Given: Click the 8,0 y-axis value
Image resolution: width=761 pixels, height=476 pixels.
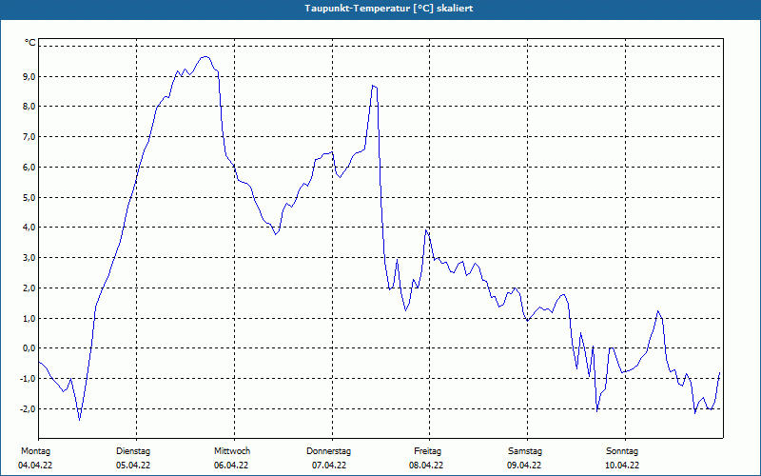Looking at the screenshot, I should tap(29, 107).
